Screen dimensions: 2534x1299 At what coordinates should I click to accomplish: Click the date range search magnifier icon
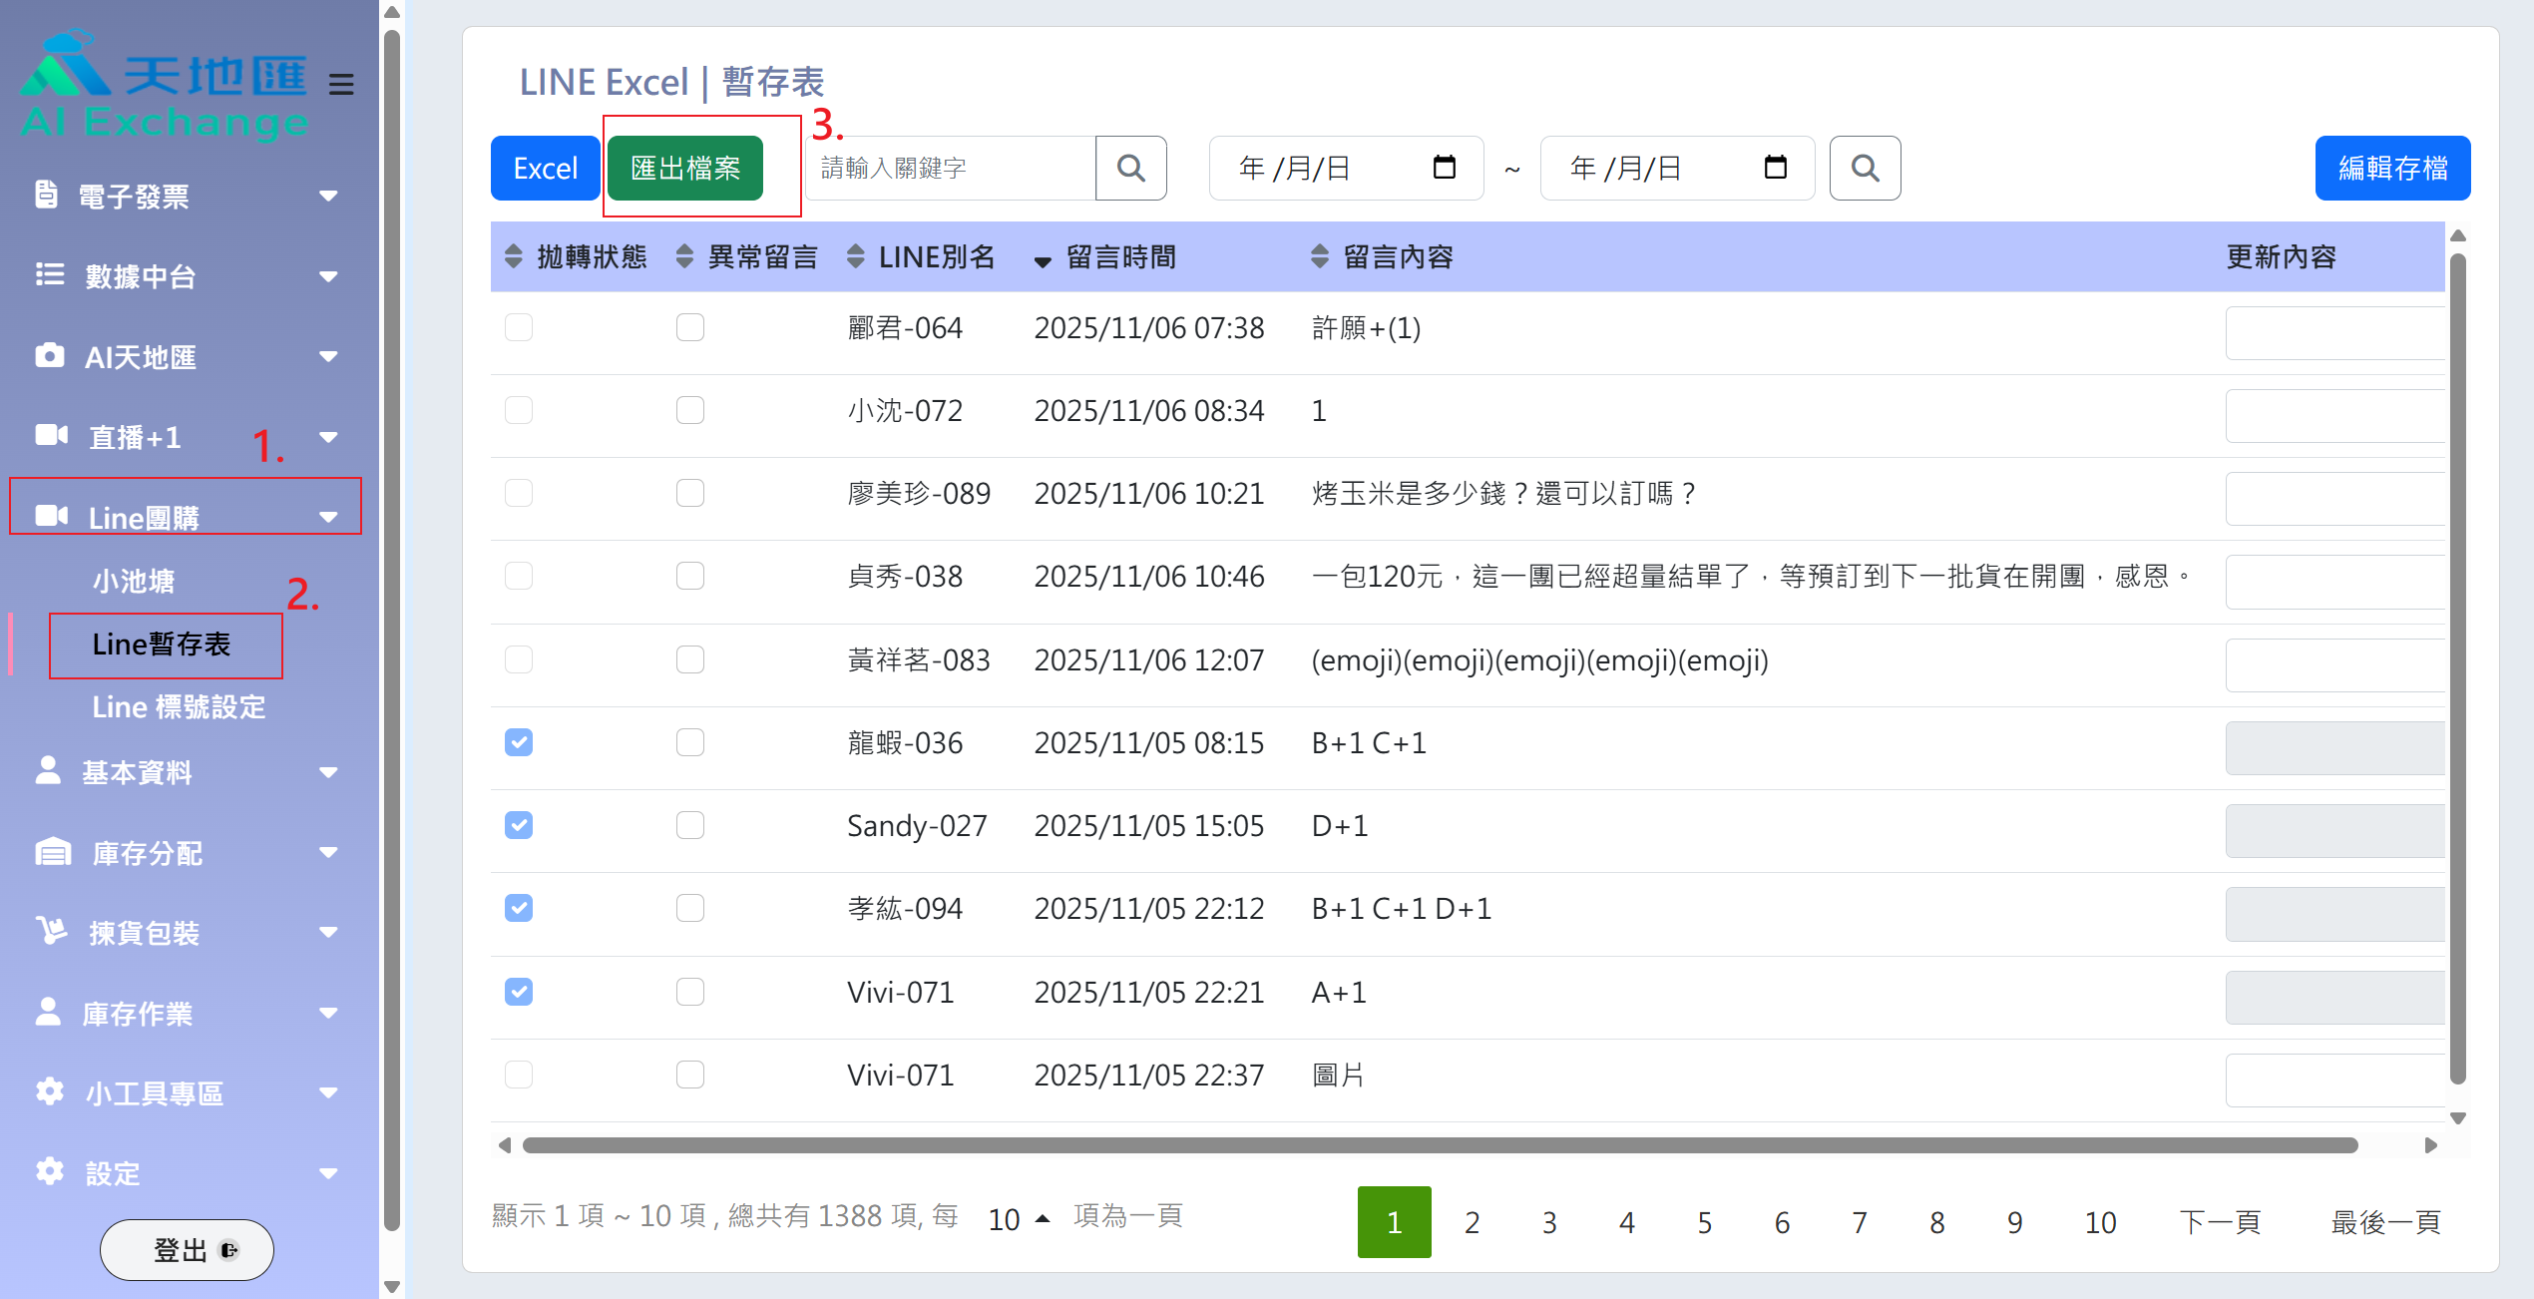point(1864,168)
